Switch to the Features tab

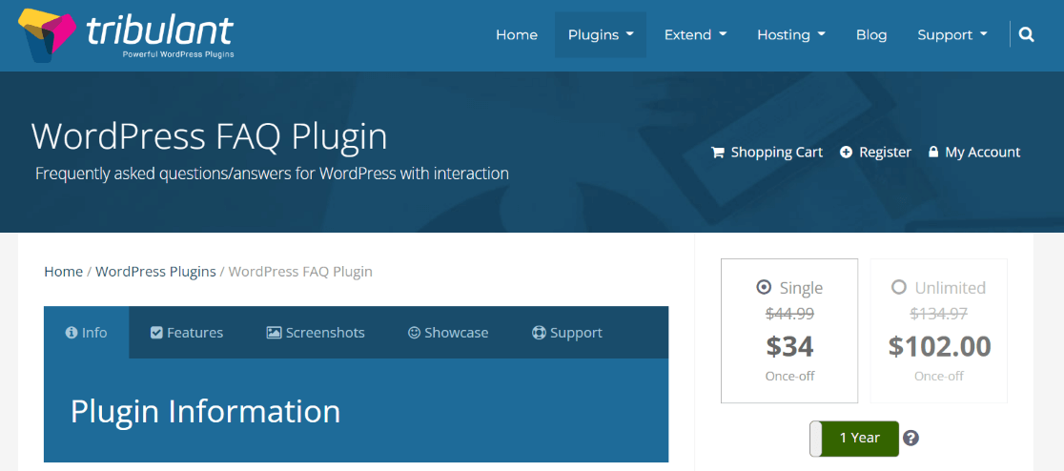187,333
